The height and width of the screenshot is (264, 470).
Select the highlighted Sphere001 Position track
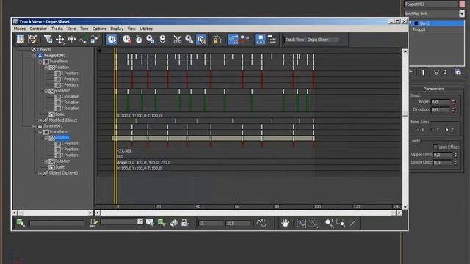click(x=62, y=138)
